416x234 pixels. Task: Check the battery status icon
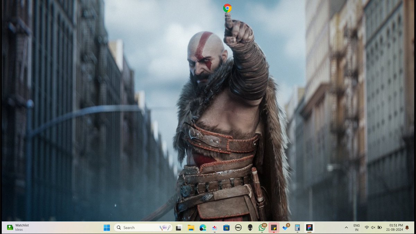[x=380, y=228]
